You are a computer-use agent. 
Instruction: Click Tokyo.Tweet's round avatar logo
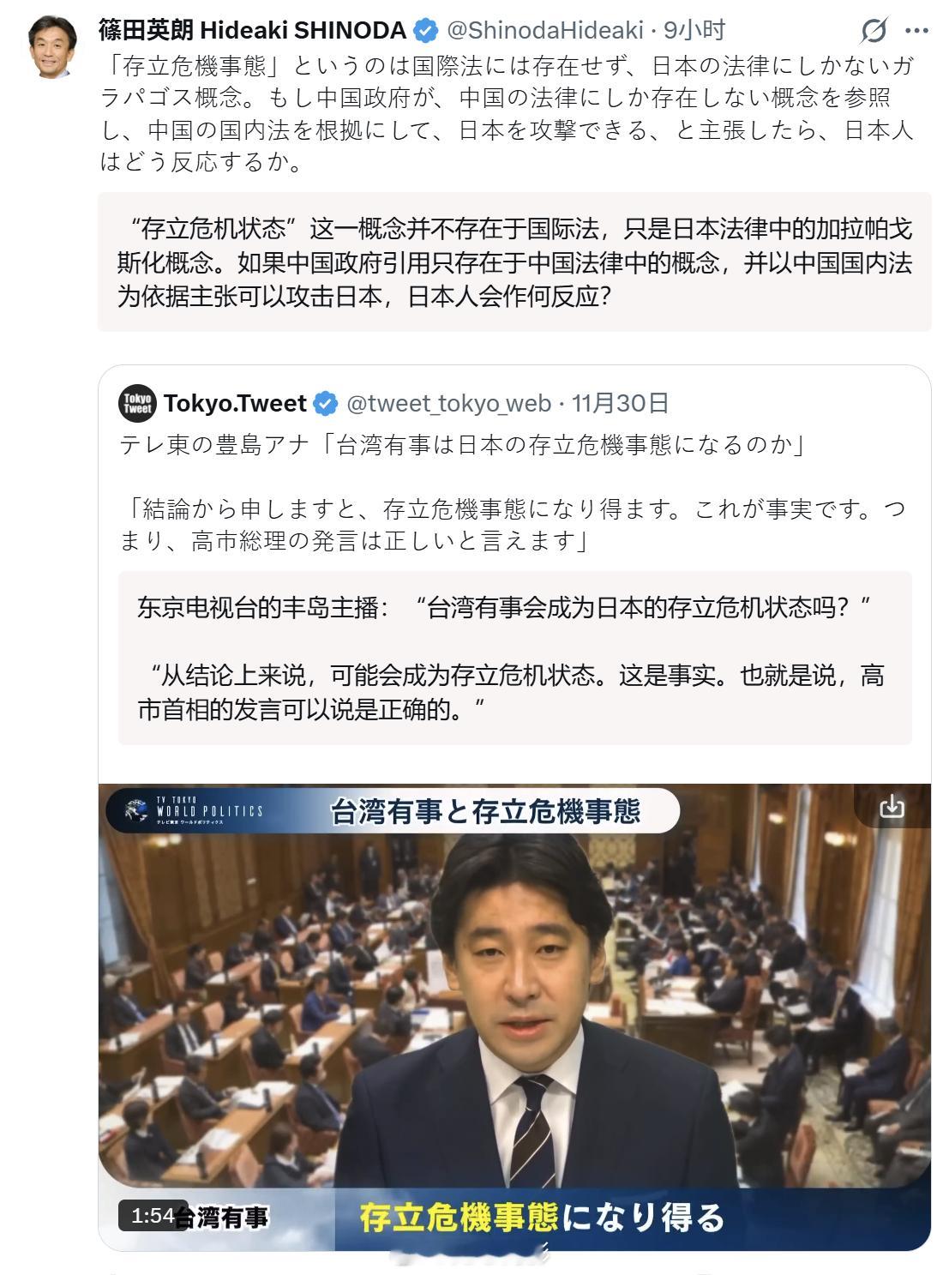(x=137, y=404)
